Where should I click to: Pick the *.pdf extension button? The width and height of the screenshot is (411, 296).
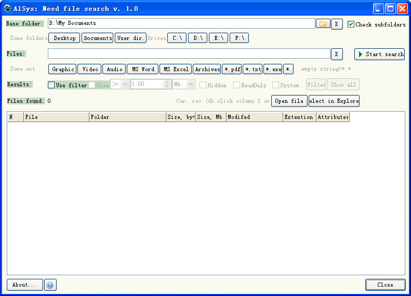pos(232,69)
